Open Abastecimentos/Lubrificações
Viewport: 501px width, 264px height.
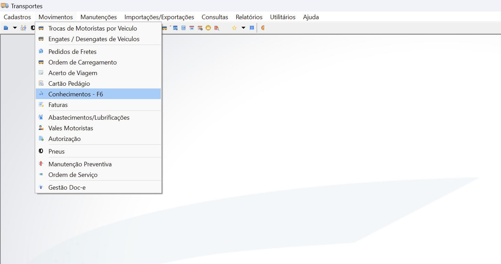(98, 118)
